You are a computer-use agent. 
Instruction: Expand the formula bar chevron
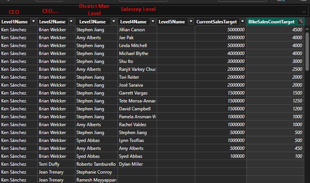click(x=304, y=11)
